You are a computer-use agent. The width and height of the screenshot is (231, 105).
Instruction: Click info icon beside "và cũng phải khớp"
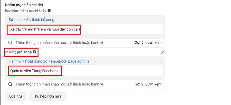pyautogui.click(x=34, y=52)
